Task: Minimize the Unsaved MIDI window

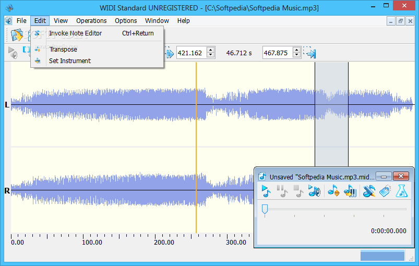Action: (384, 176)
